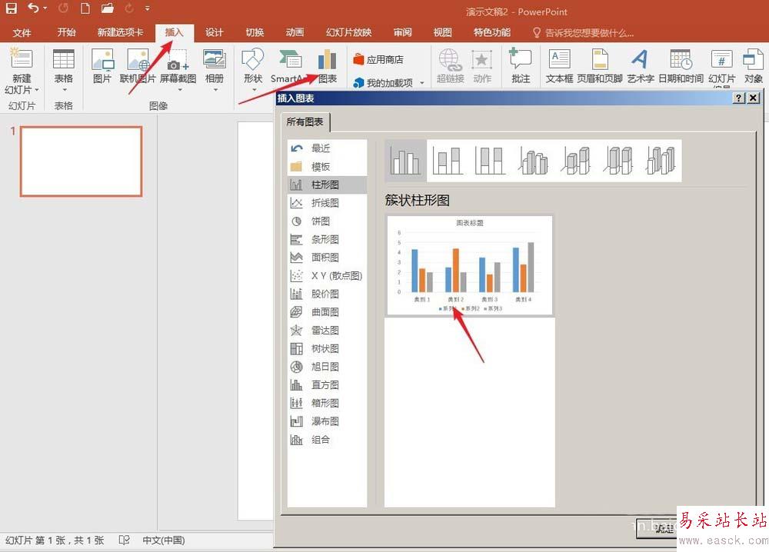769x552 pixels.
Task: Select 股价图 chart category
Action: [x=325, y=294]
